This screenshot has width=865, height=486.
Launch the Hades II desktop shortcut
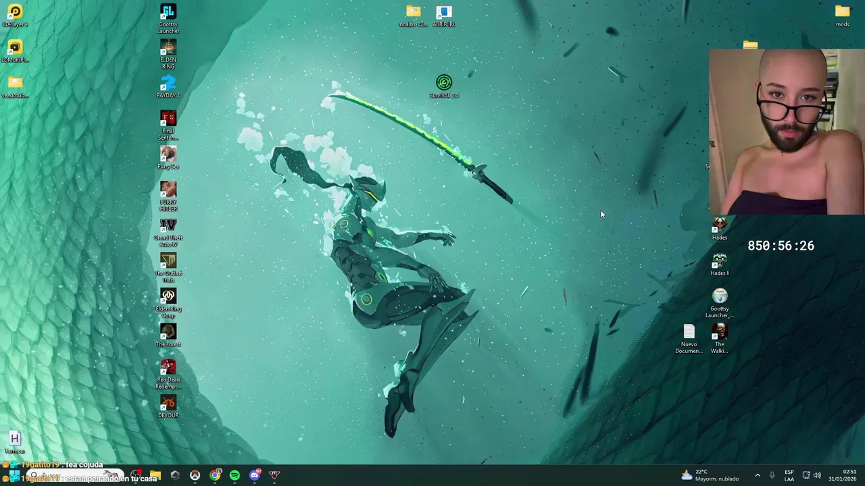point(720,265)
